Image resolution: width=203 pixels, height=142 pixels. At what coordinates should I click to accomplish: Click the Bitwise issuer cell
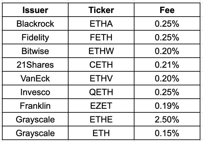pos(35,51)
